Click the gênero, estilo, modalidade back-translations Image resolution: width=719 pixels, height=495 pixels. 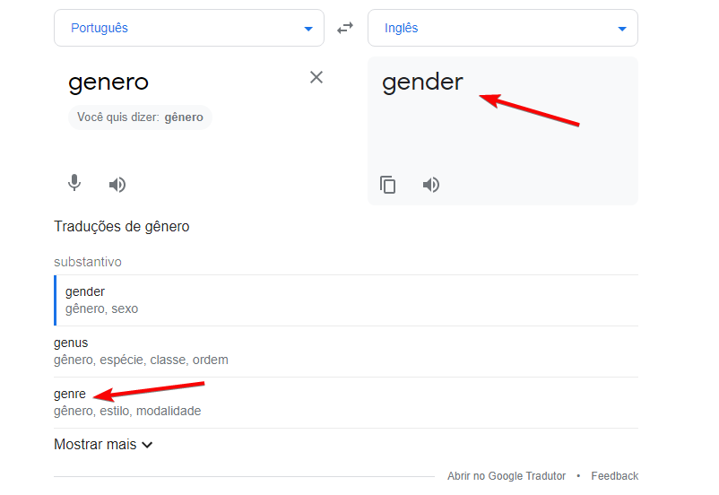coord(127,411)
